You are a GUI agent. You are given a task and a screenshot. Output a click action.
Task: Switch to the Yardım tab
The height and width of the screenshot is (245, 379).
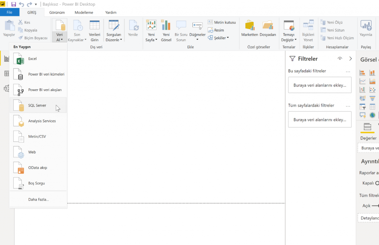click(111, 12)
